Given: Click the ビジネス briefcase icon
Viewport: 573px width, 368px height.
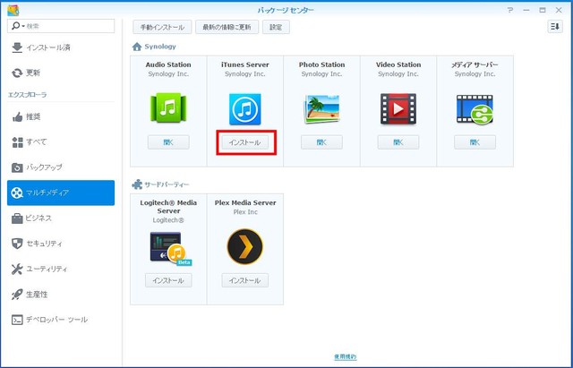Looking at the screenshot, I should (17, 218).
